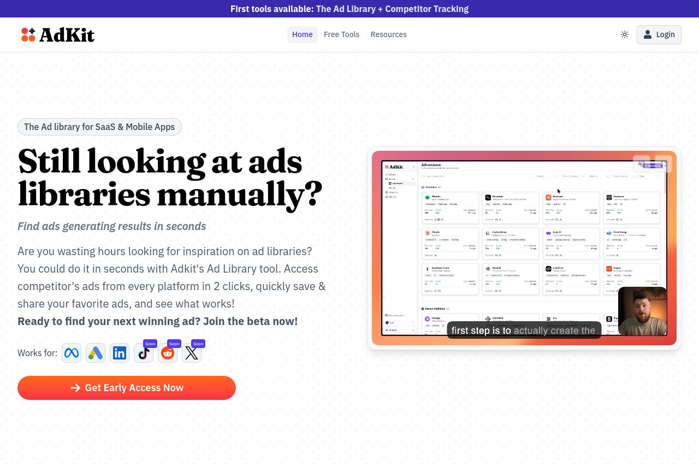This screenshot has height=466, width=699.
Task: Click the AdKit logo in header
Action: pyautogui.click(x=58, y=35)
